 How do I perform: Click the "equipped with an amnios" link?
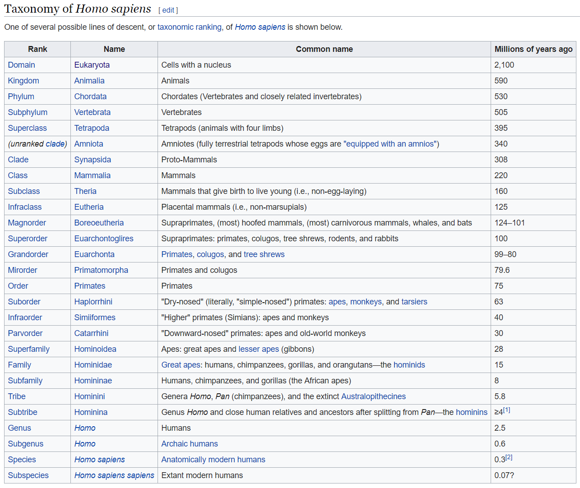pyautogui.click(x=391, y=144)
